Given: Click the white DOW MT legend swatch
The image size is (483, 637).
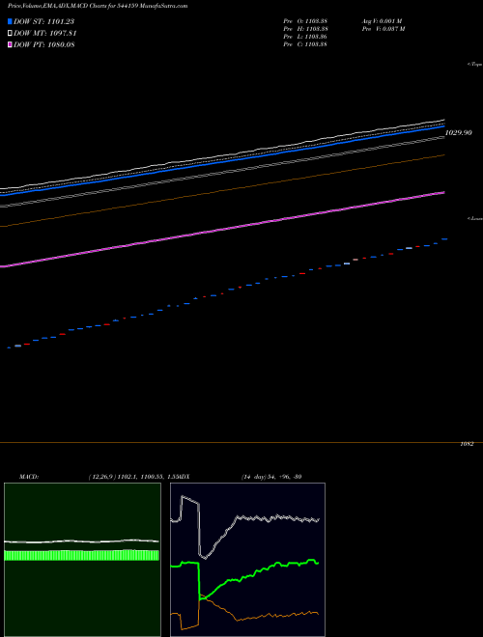Looking at the screenshot, I should [10, 33].
